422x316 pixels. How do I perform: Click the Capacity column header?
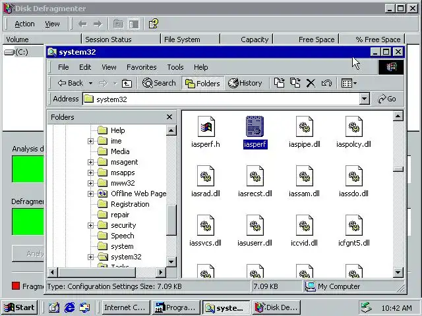pyautogui.click(x=246, y=39)
